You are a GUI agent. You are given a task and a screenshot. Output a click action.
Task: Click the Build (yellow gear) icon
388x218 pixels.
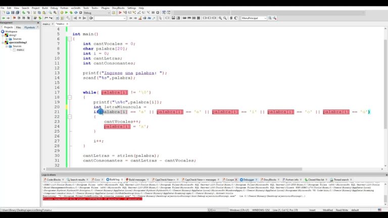pos(62,13)
